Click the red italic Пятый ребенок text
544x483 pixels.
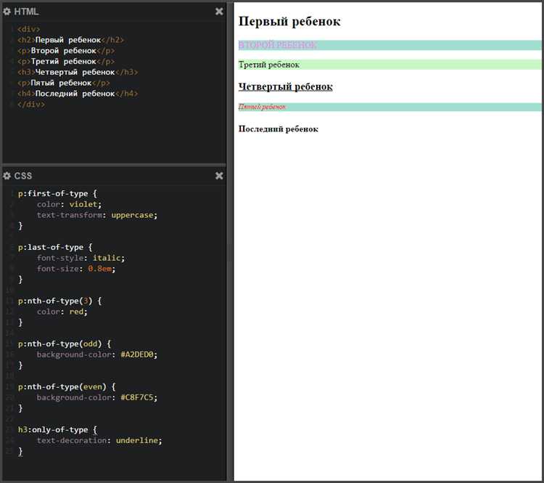[x=262, y=107]
